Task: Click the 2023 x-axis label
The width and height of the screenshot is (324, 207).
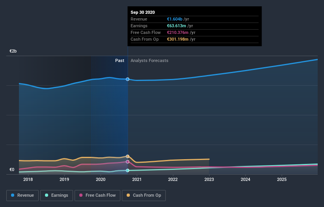Action: point(209,179)
